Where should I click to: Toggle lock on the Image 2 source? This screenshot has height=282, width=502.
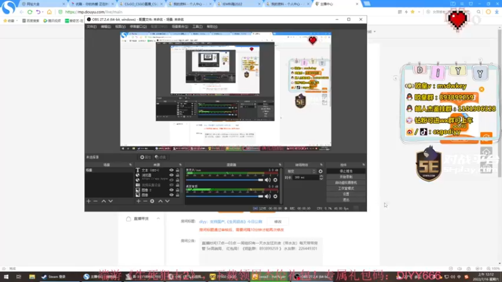click(178, 190)
